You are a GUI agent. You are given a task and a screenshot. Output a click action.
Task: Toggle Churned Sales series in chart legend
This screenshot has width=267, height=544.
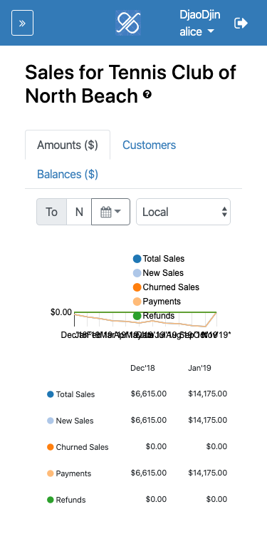[x=166, y=287]
